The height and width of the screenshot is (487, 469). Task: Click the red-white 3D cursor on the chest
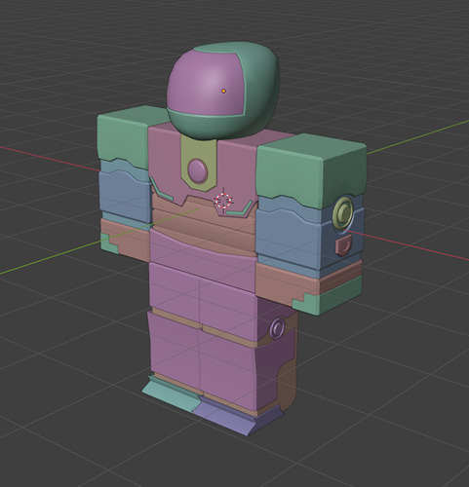click(x=223, y=201)
